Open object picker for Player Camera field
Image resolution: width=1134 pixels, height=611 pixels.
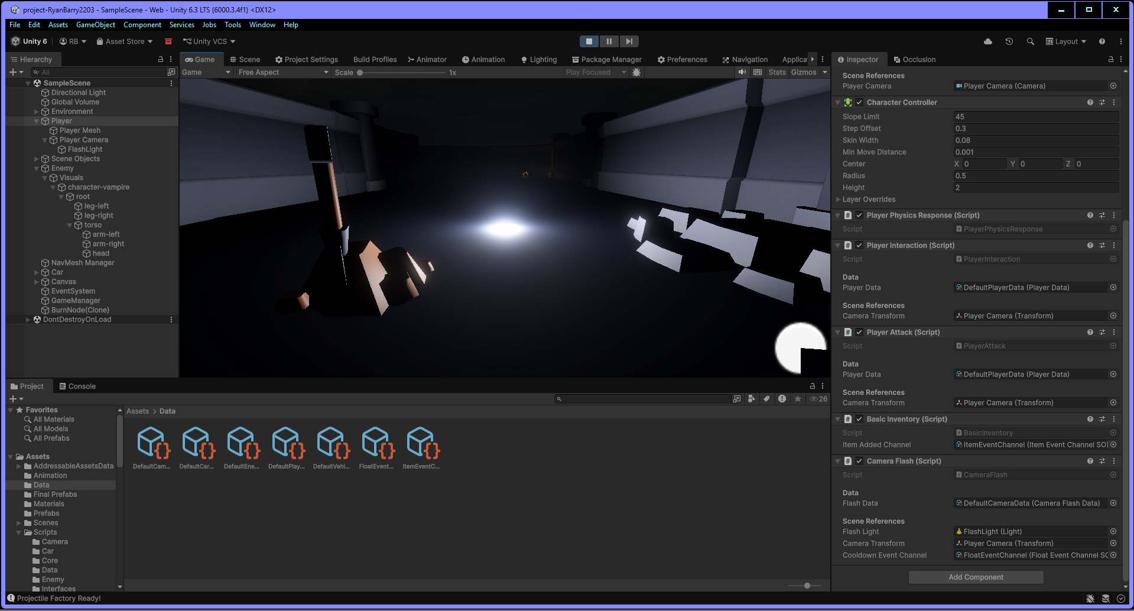point(1113,86)
